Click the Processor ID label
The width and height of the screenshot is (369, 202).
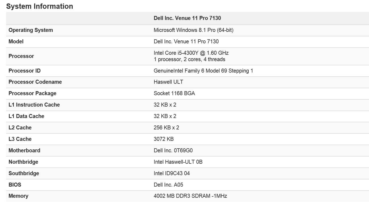pos(24,71)
